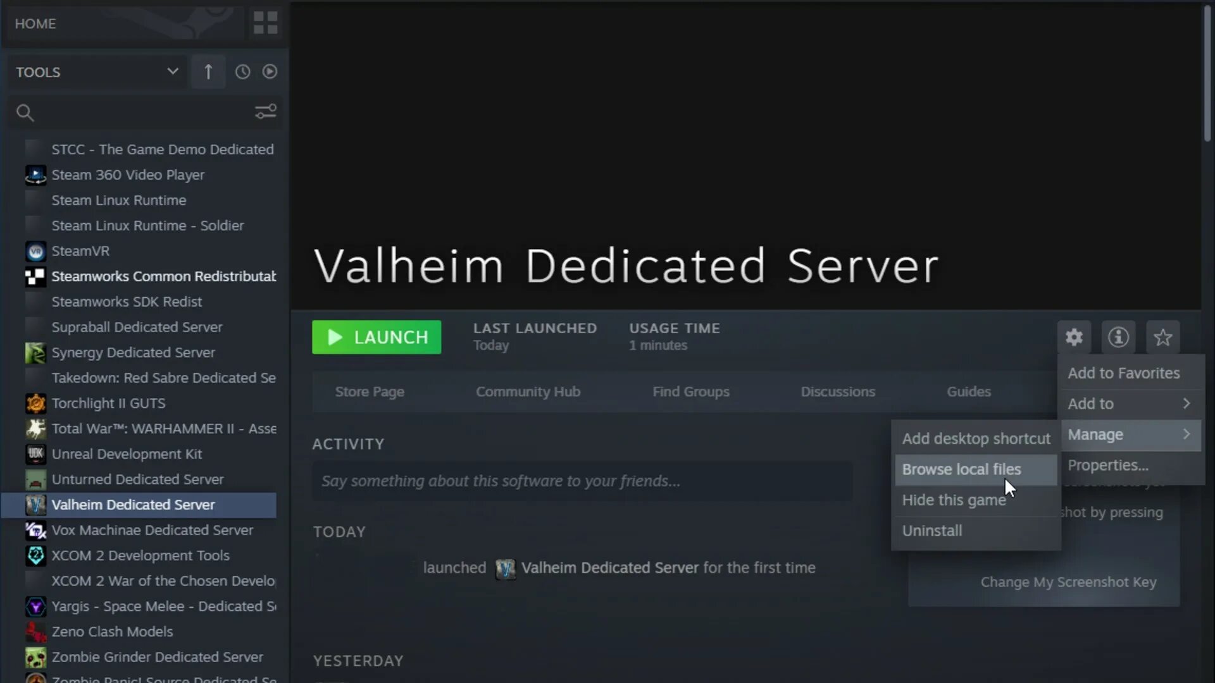Open Properties from the gear menu
The height and width of the screenshot is (683, 1215).
click(1108, 465)
